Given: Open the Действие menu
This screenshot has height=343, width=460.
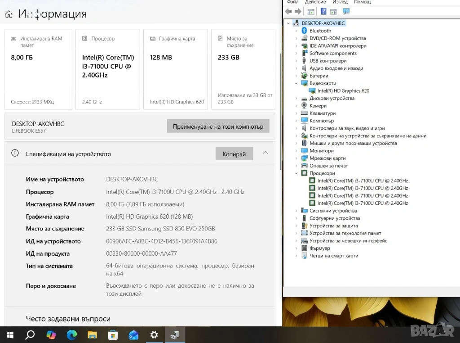Looking at the screenshot, I should pos(315,2).
